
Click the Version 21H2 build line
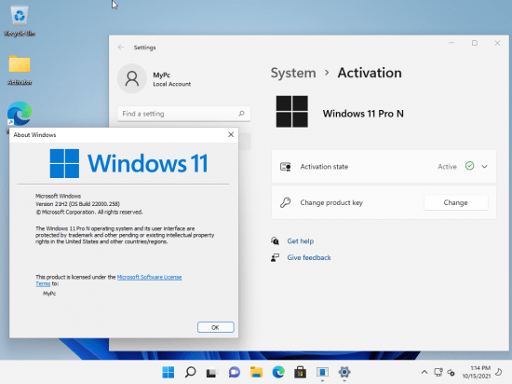pyautogui.click(x=77, y=204)
